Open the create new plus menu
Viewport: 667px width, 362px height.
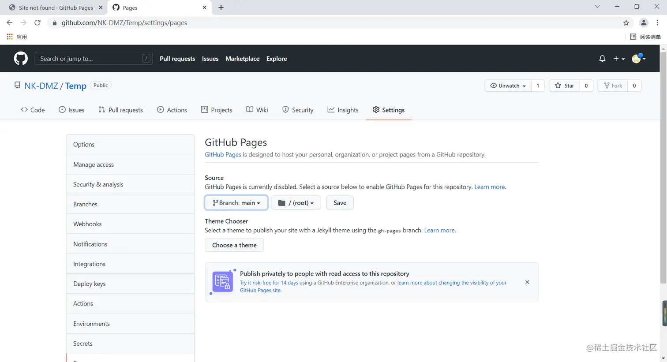(619, 59)
